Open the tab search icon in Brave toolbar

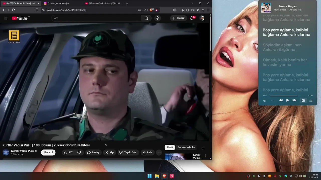coord(175,10)
